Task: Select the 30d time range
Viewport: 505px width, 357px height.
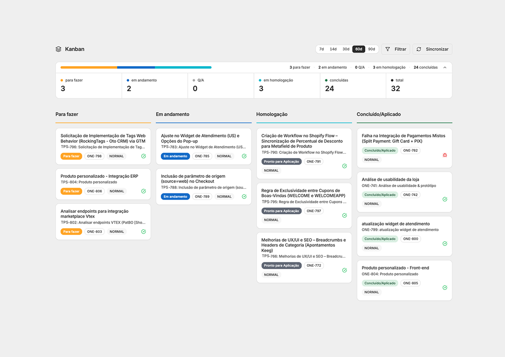Action: (x=346, y=49)
